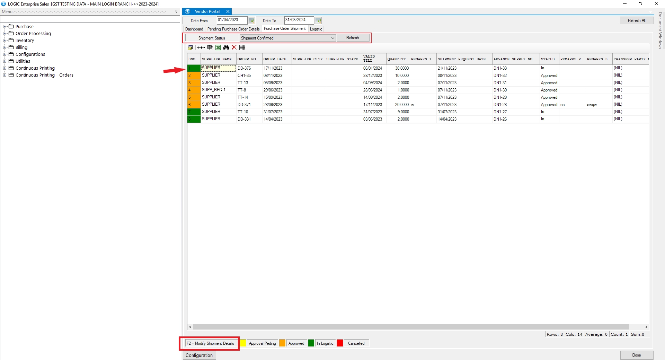Click the pin icon on Menu panel
Image resolution: width=665 pixels, height=360 pixels.
click(x=176, y=11)
